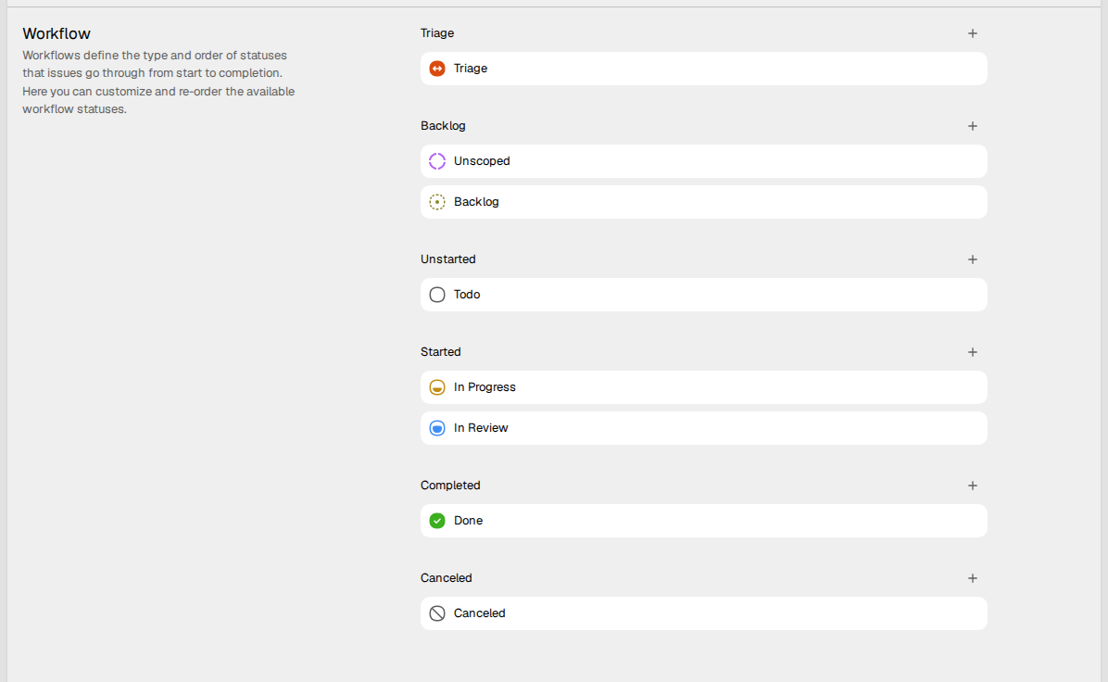Add a new status to Canceled category

pyautogui.click(x=973, y=578)
